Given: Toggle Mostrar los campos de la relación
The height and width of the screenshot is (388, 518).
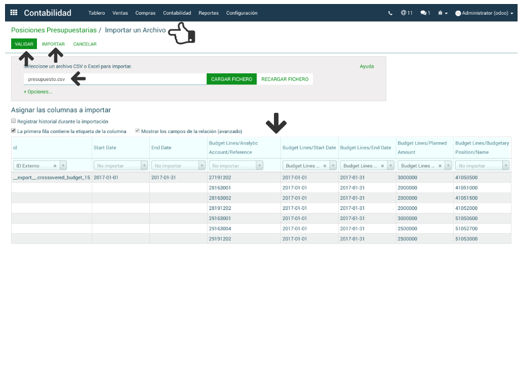Looking at the screenshot, I should (x=137, y=131).
